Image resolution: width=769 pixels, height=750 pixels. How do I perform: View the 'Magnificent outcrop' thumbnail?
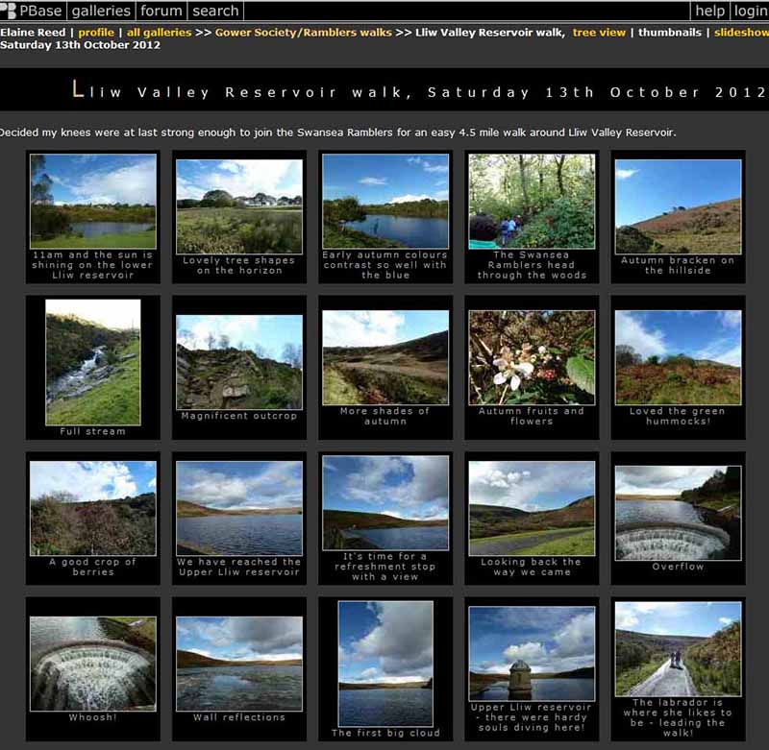click(x=239, y=362)
